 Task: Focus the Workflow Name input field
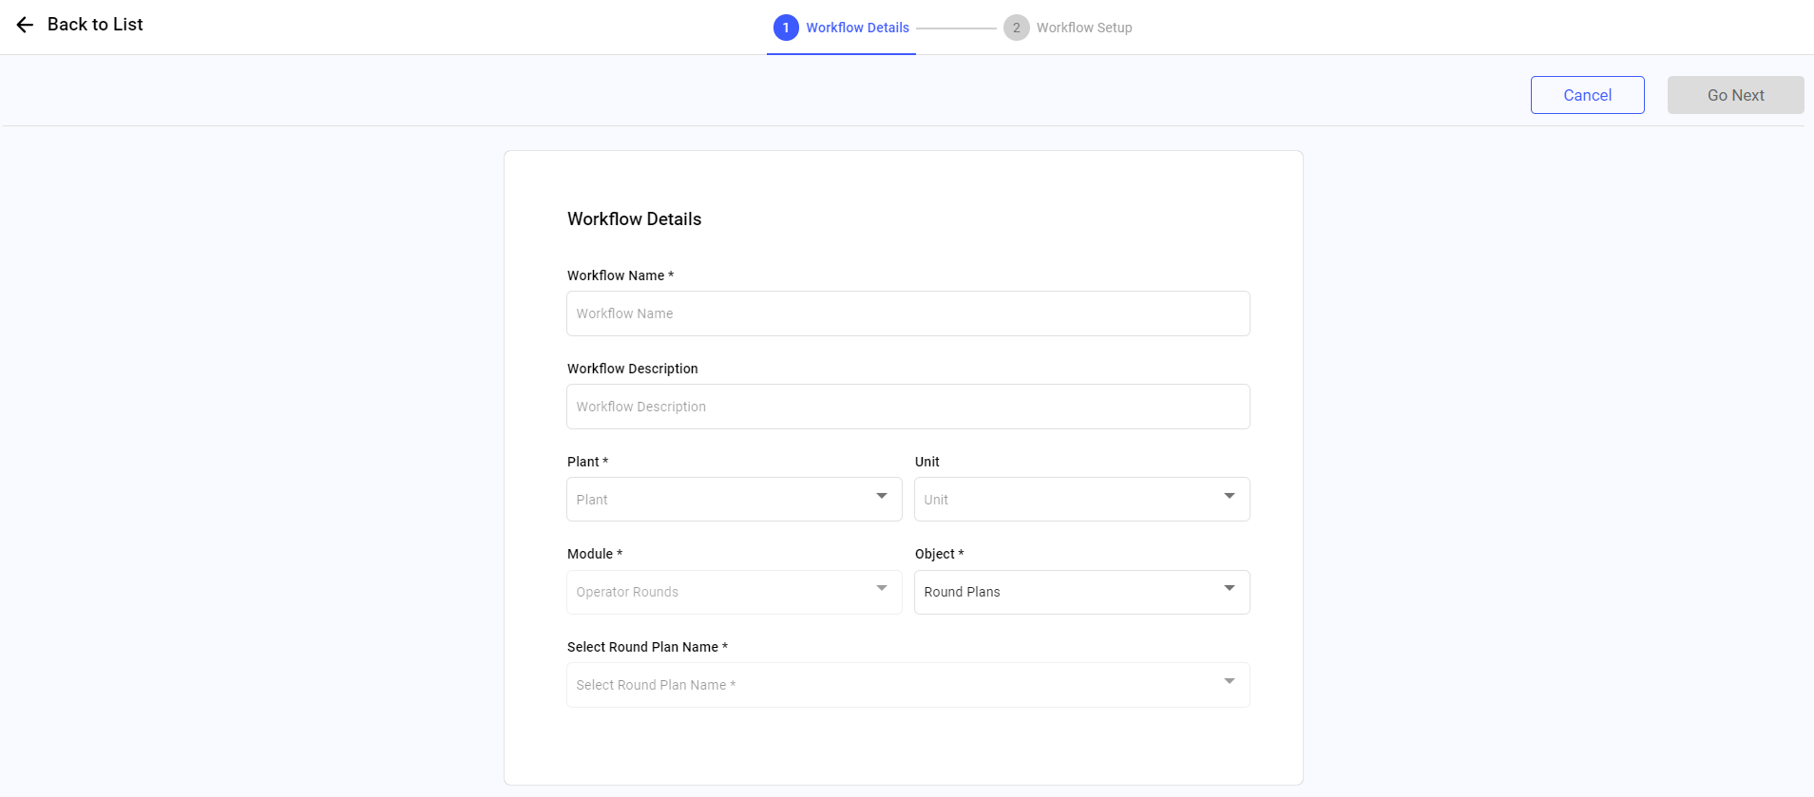tap(907, 313)
